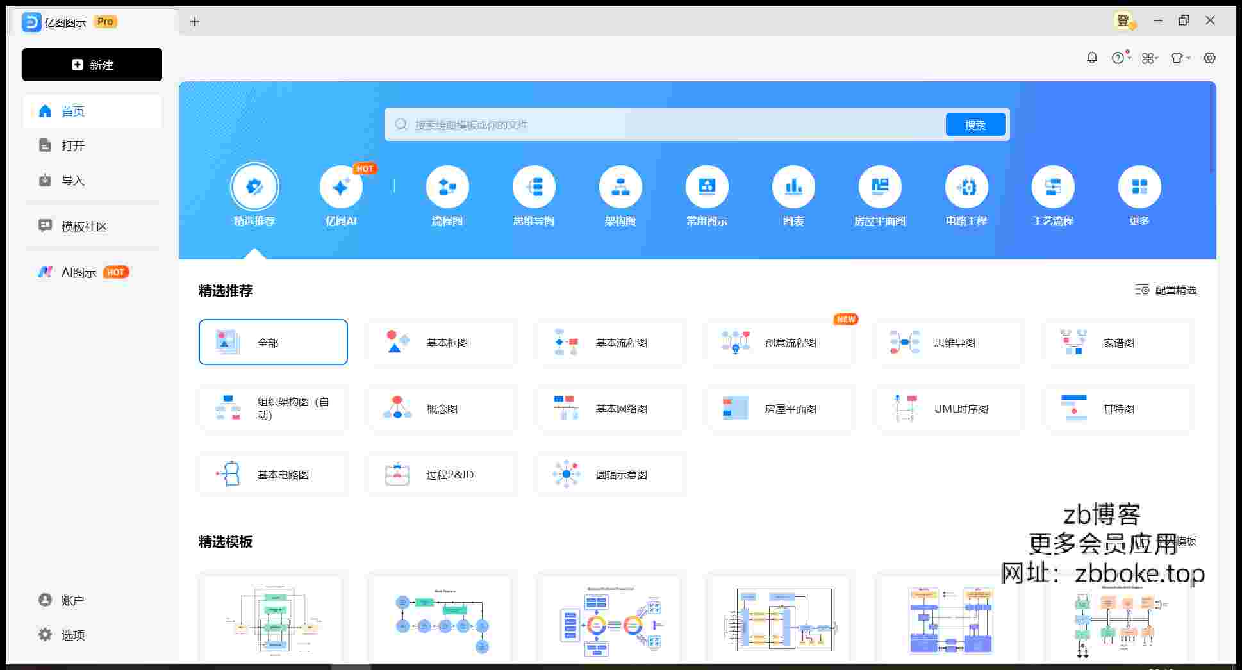This screenshot has width=1242, height=670.
Task: Choose the 基本框图 diagram card
Action: 442,342
